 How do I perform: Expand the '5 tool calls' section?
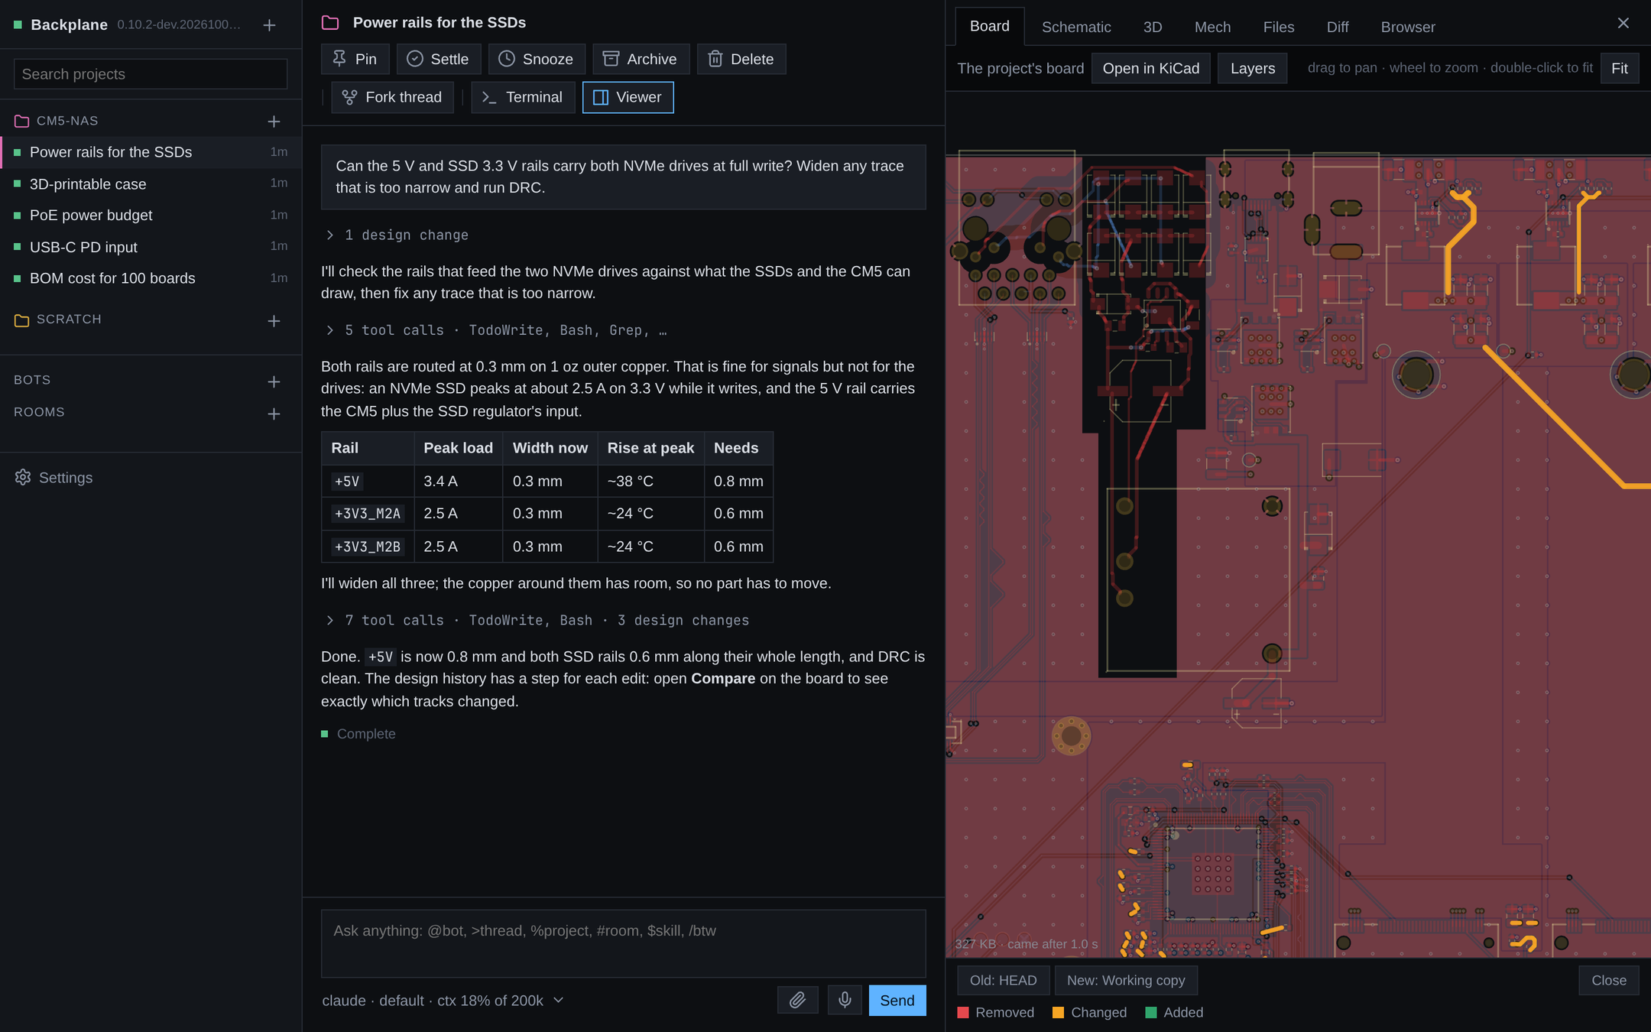click(495, 330)
